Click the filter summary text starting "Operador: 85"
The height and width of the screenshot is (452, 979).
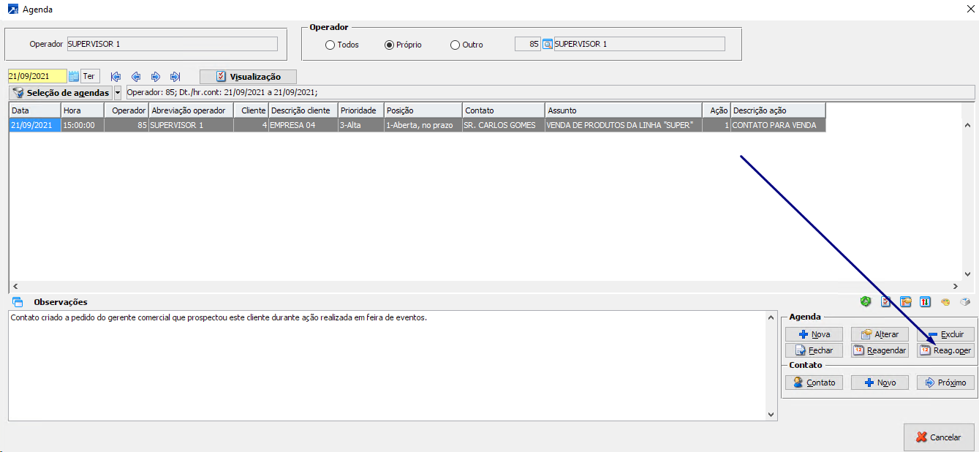click(222, 93)
